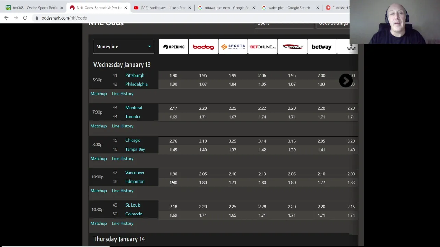440x247 pixels.
Task: Open Matchup for Chicago vs Tampa Bay
Action: (x=99, y=158)
